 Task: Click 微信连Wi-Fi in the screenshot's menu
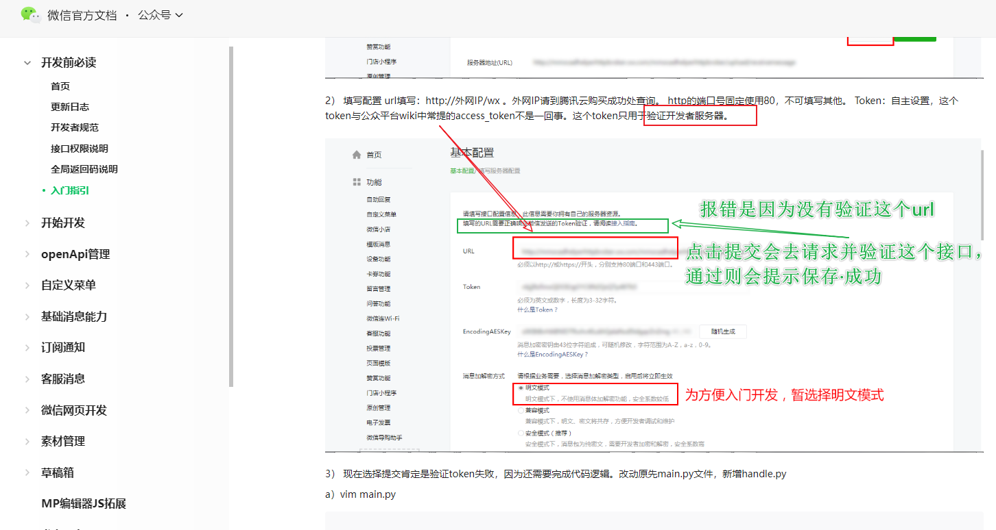click(383, 318)
